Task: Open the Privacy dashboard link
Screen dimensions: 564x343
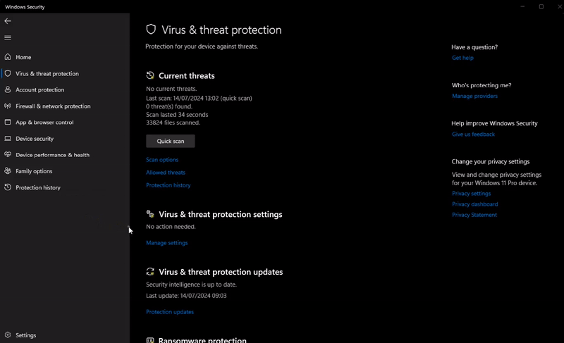Action: pos(475,204)
